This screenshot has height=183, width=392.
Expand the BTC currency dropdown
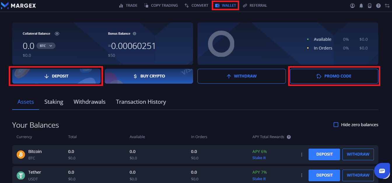tap(46, 45)
